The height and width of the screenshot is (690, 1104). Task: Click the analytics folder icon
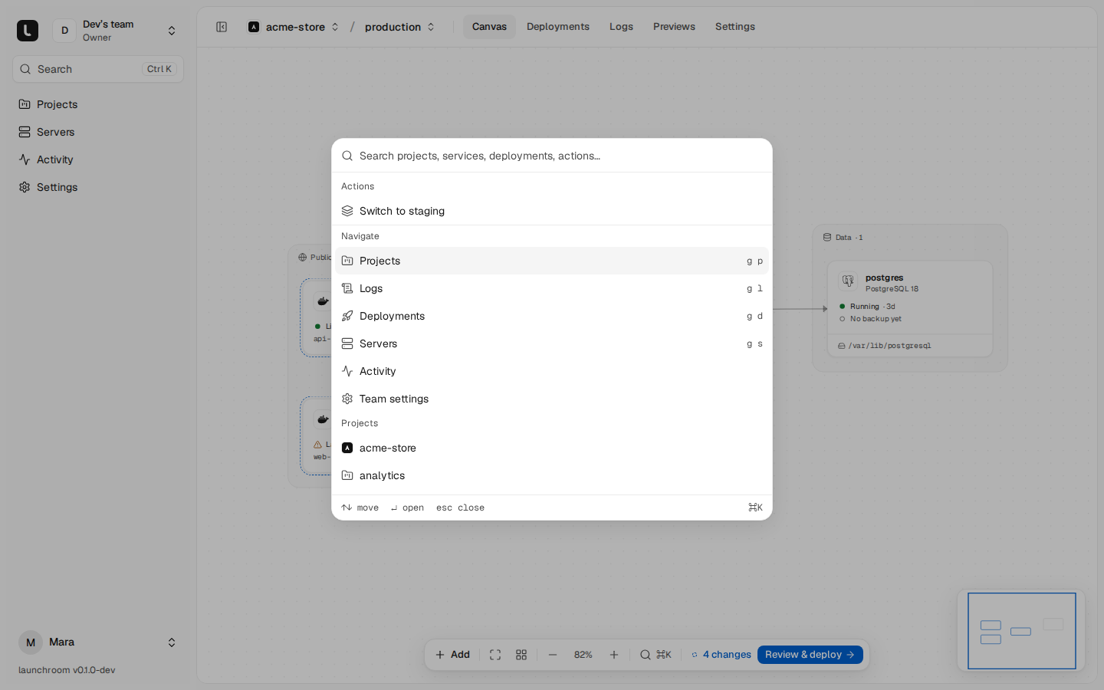[x=347, y=475]
